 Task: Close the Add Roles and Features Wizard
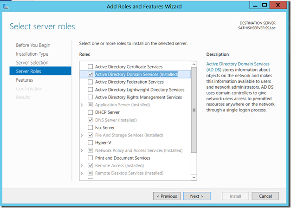[278, 6]
